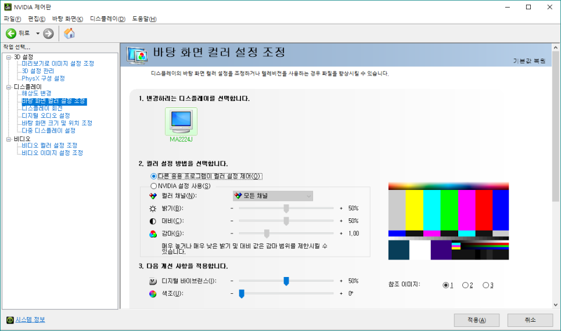Click the color channel RGB icon
Viewport: 561px width, 331px height.
[153, 196]
